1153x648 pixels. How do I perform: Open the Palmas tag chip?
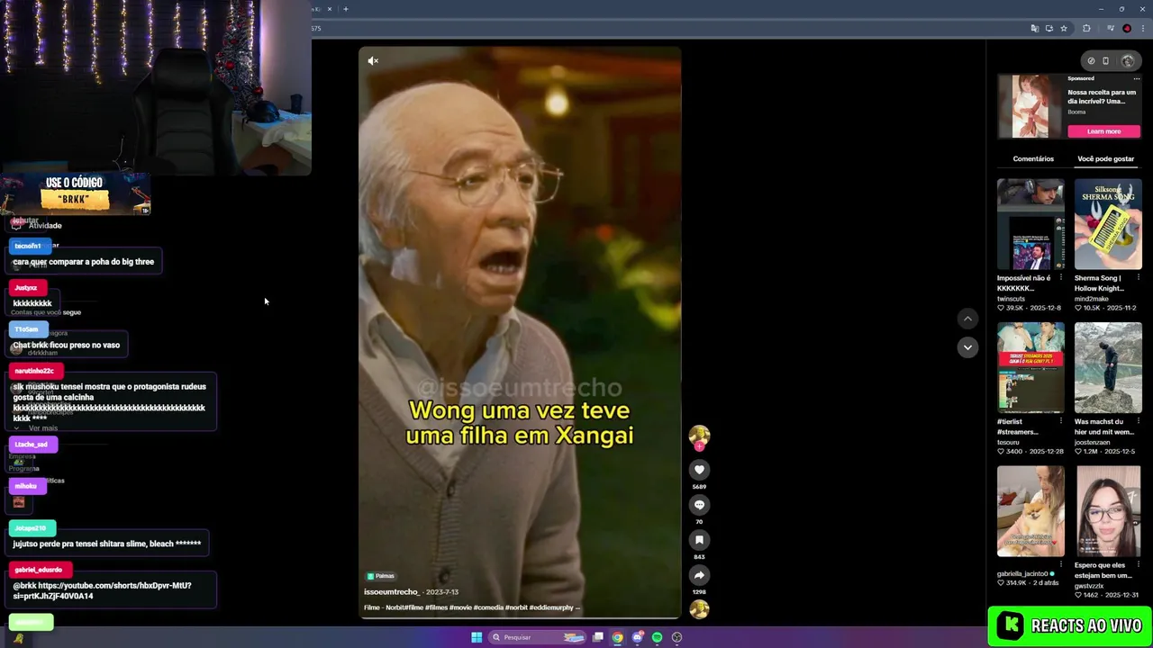(380, 576)
